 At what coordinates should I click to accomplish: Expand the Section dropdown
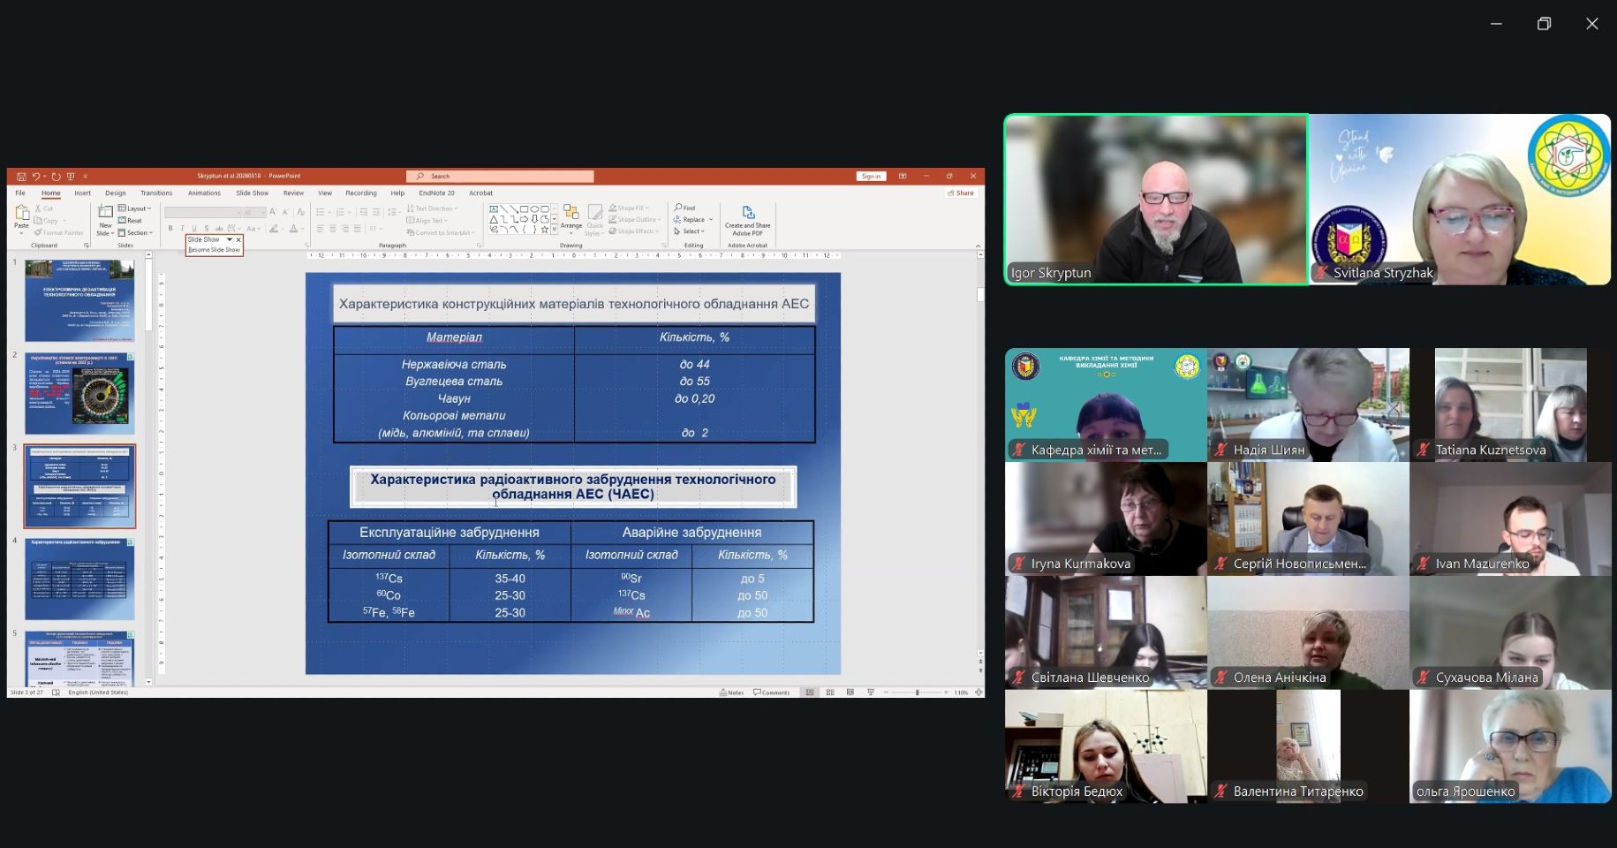click(x=136, y=233)
